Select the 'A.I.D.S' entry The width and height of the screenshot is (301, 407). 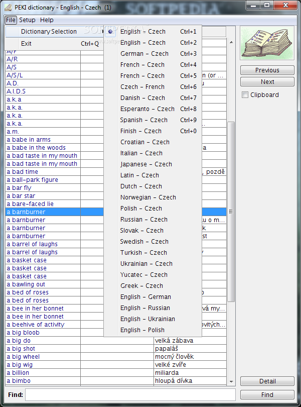(x=43, y=91)
